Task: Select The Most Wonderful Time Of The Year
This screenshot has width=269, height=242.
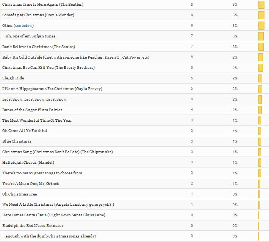Action: [37, 121]
